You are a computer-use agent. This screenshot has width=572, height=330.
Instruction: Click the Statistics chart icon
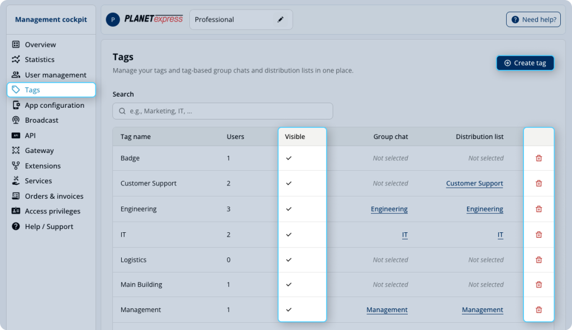[16, 59]
